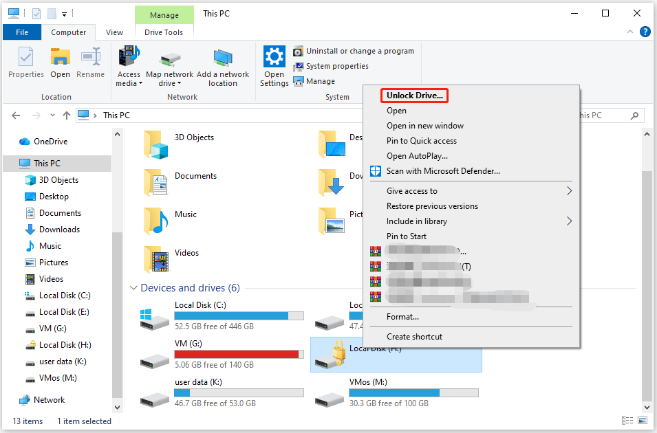
Task: Select the Local Disk (C:) drive icon
Action: coord(155,320)
